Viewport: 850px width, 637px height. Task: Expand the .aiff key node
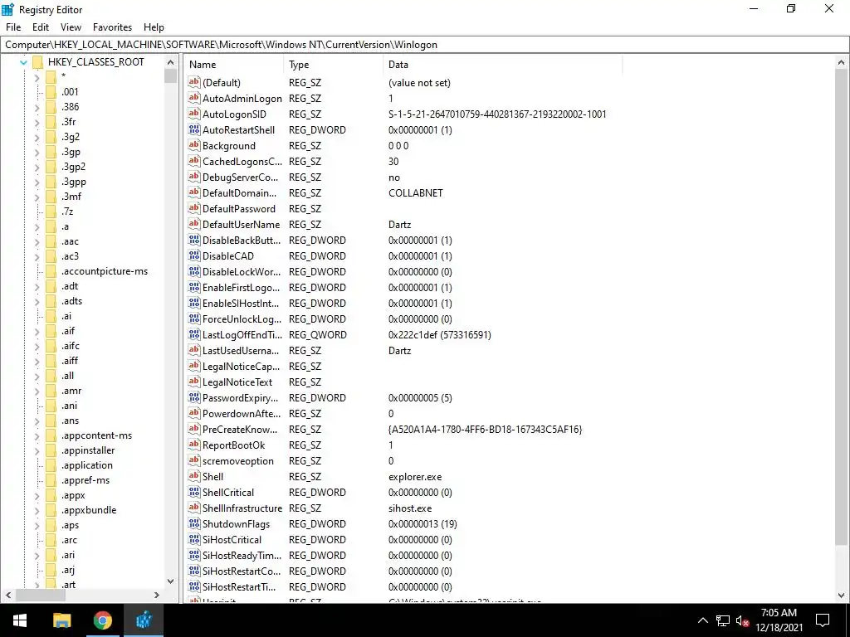(x=37, y=362)
